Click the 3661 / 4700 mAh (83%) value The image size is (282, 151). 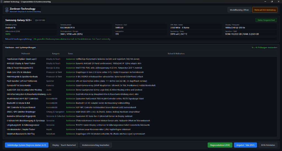click(71, 34)
